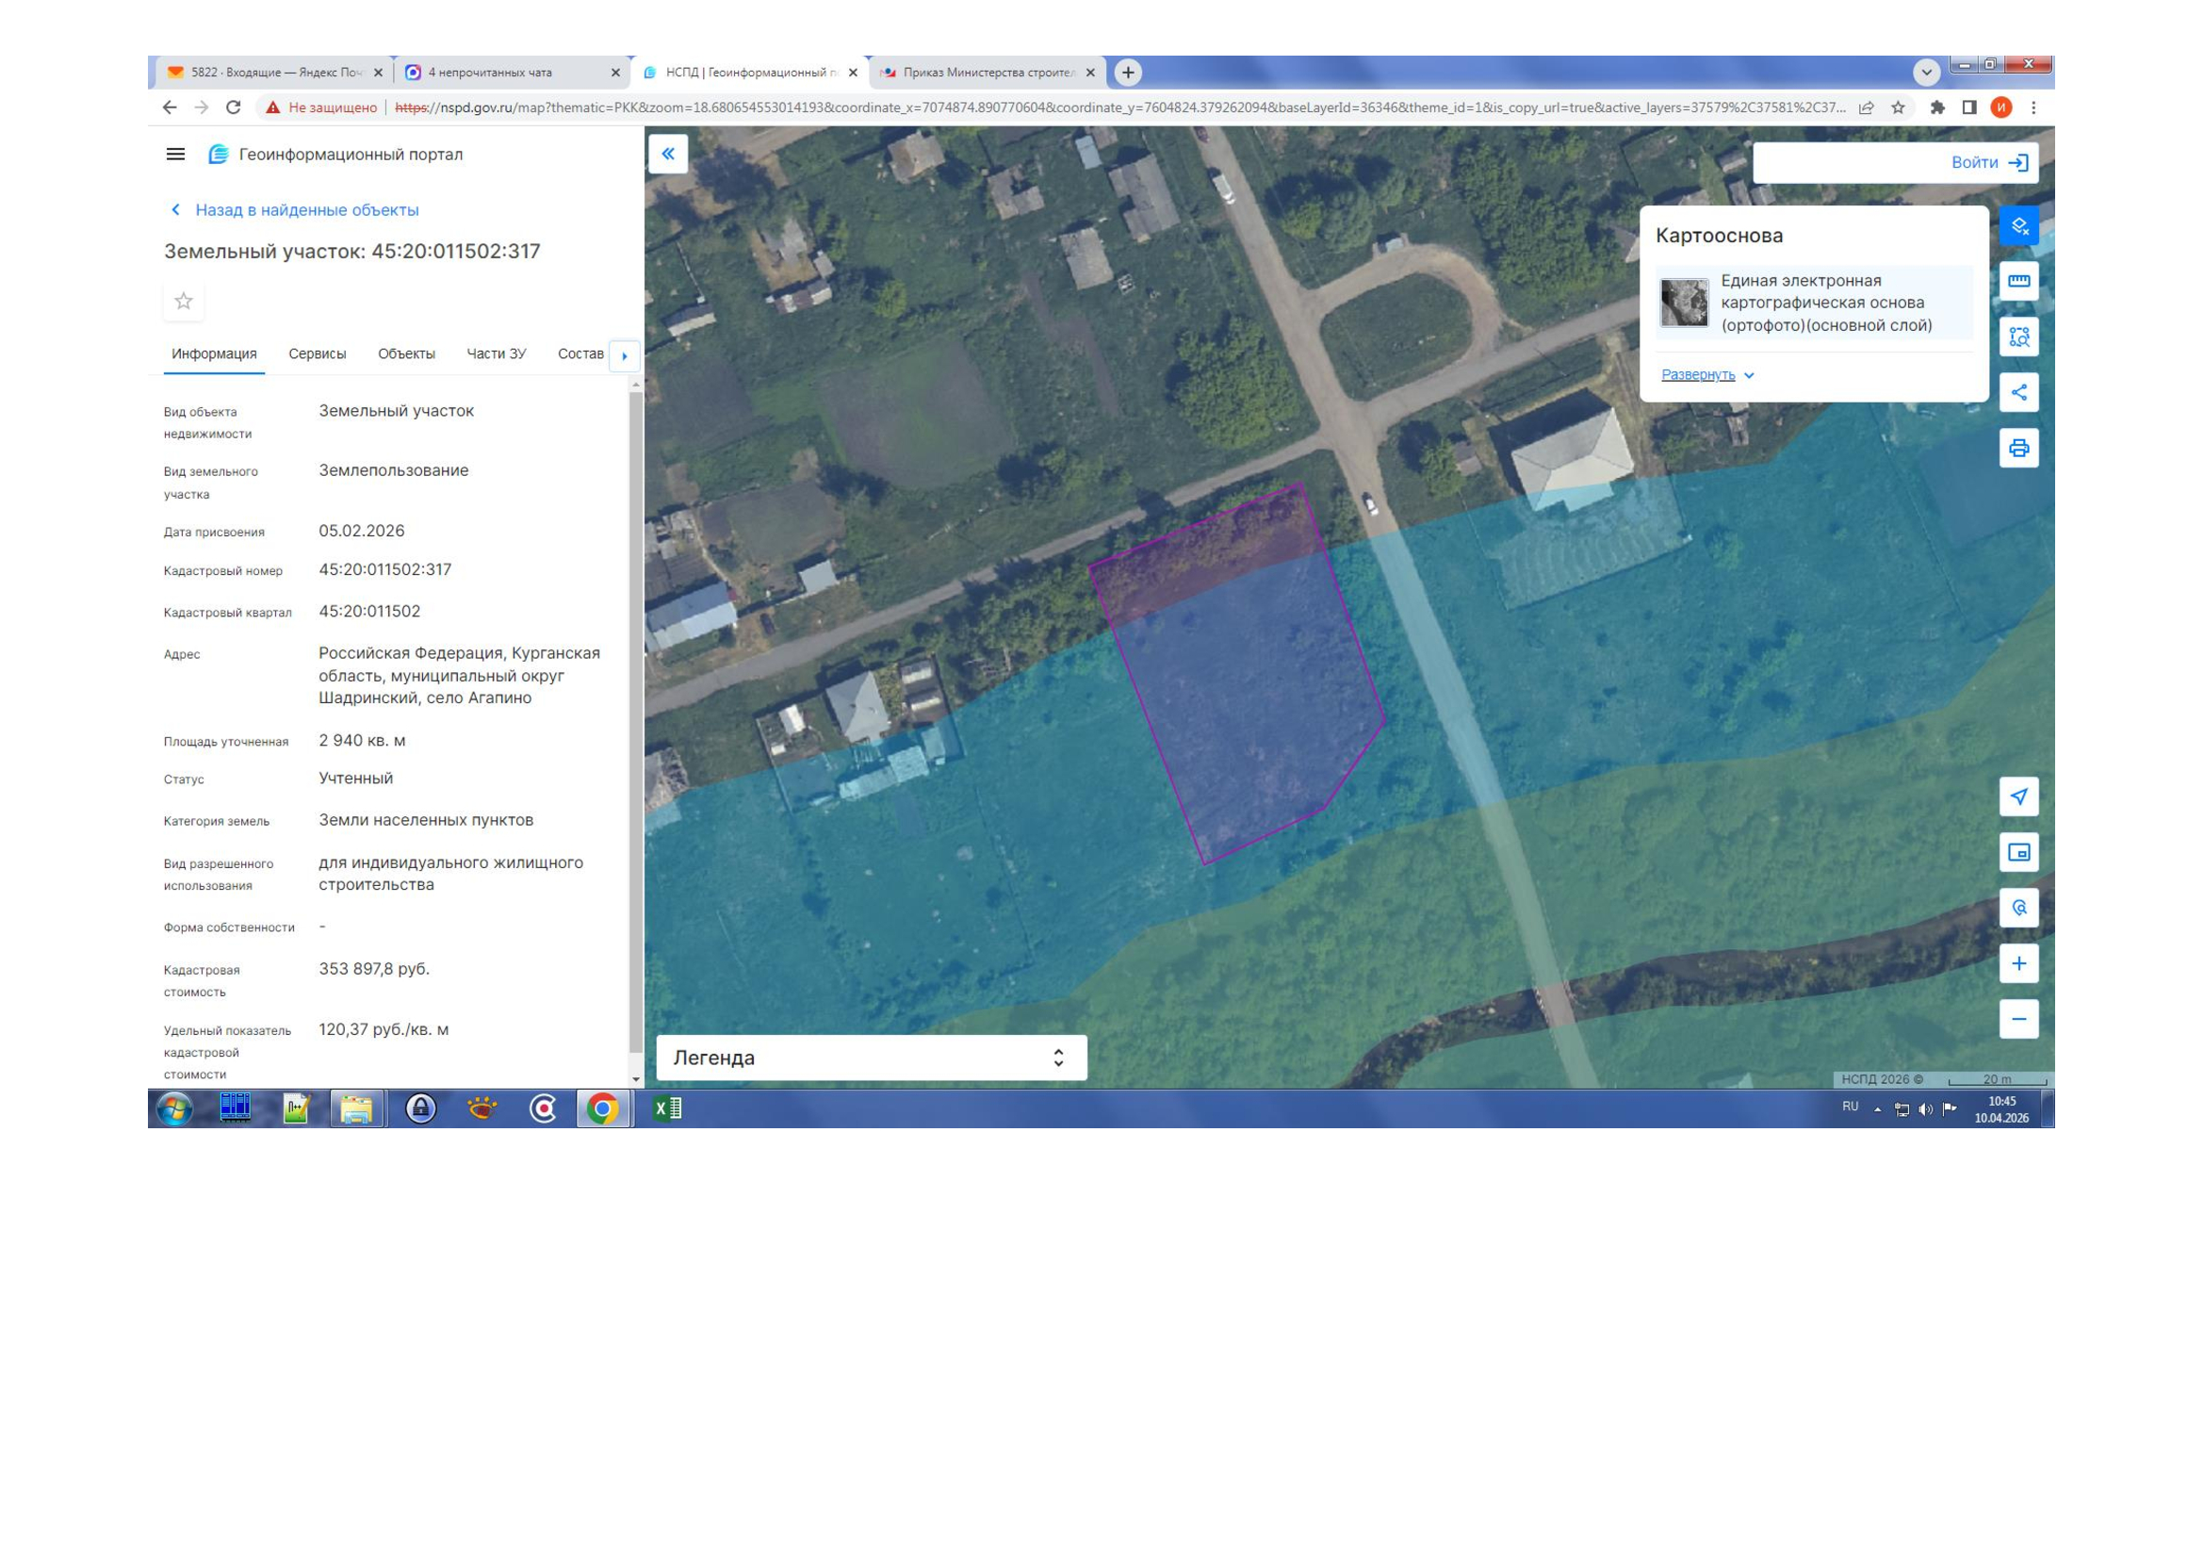Switch to the Сервисы tab
This screenshot has height=1559, width=2204.
[317, 354]
